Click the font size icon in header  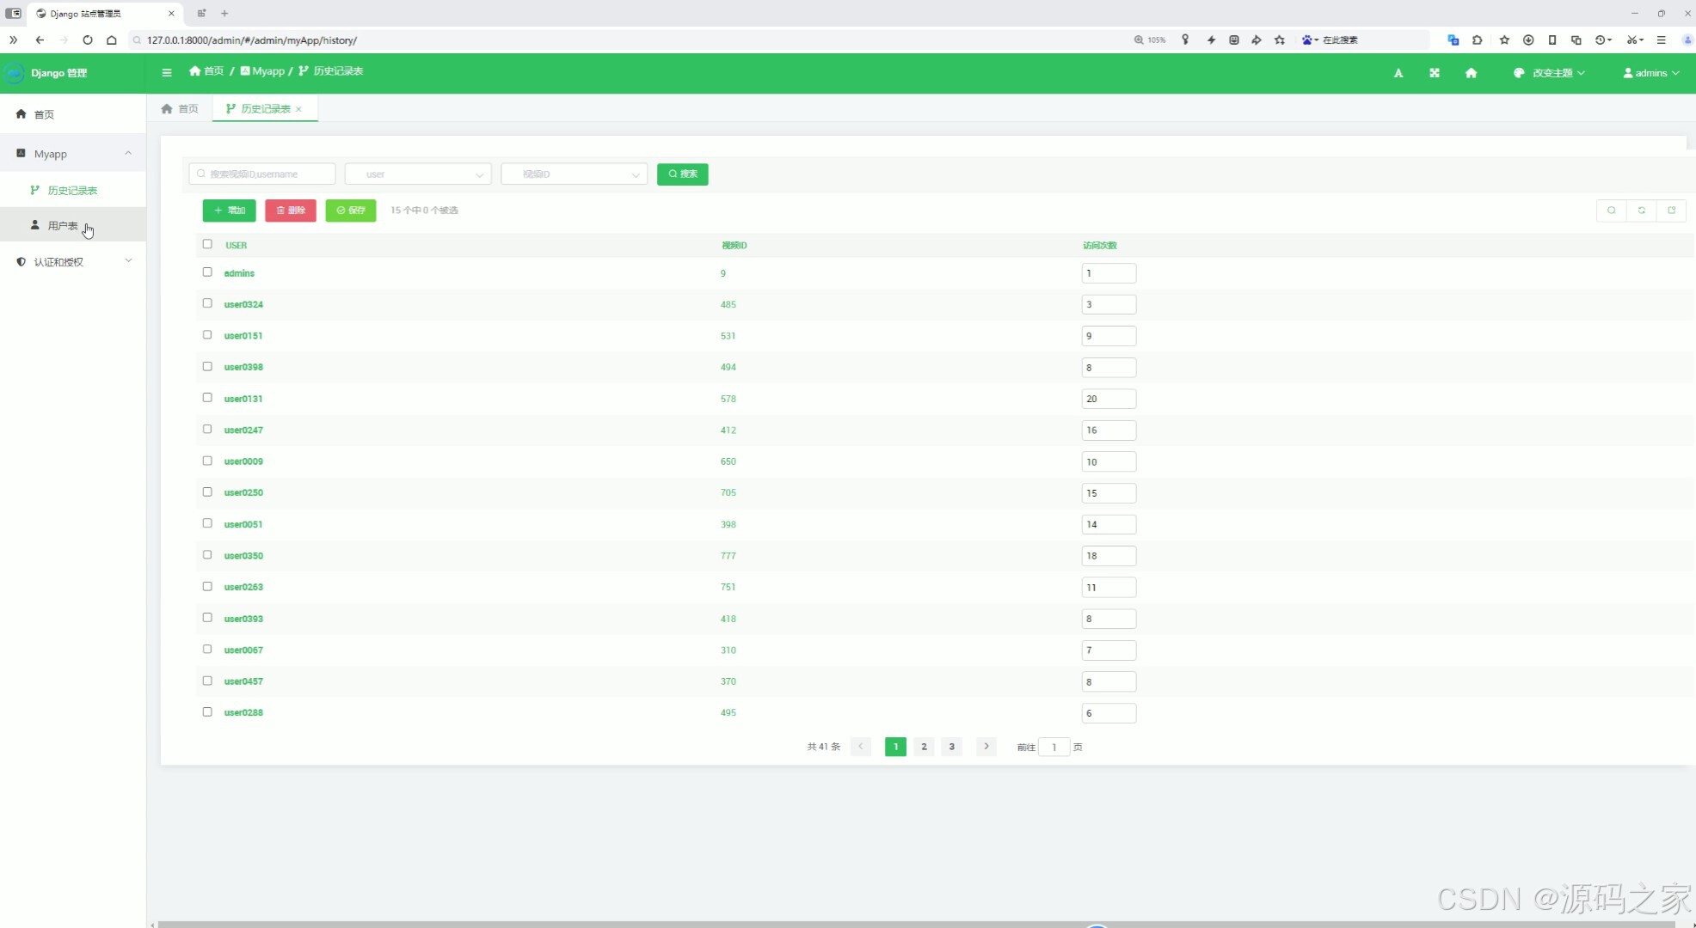1398,73
